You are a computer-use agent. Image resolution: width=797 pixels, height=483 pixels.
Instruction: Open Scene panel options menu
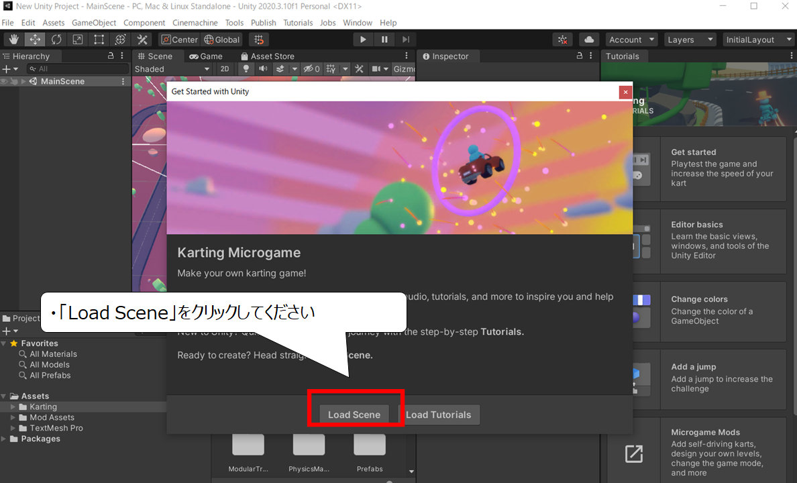[406, 56]
